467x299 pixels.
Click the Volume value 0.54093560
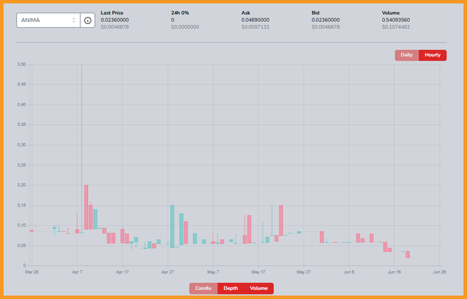point(396,20)
